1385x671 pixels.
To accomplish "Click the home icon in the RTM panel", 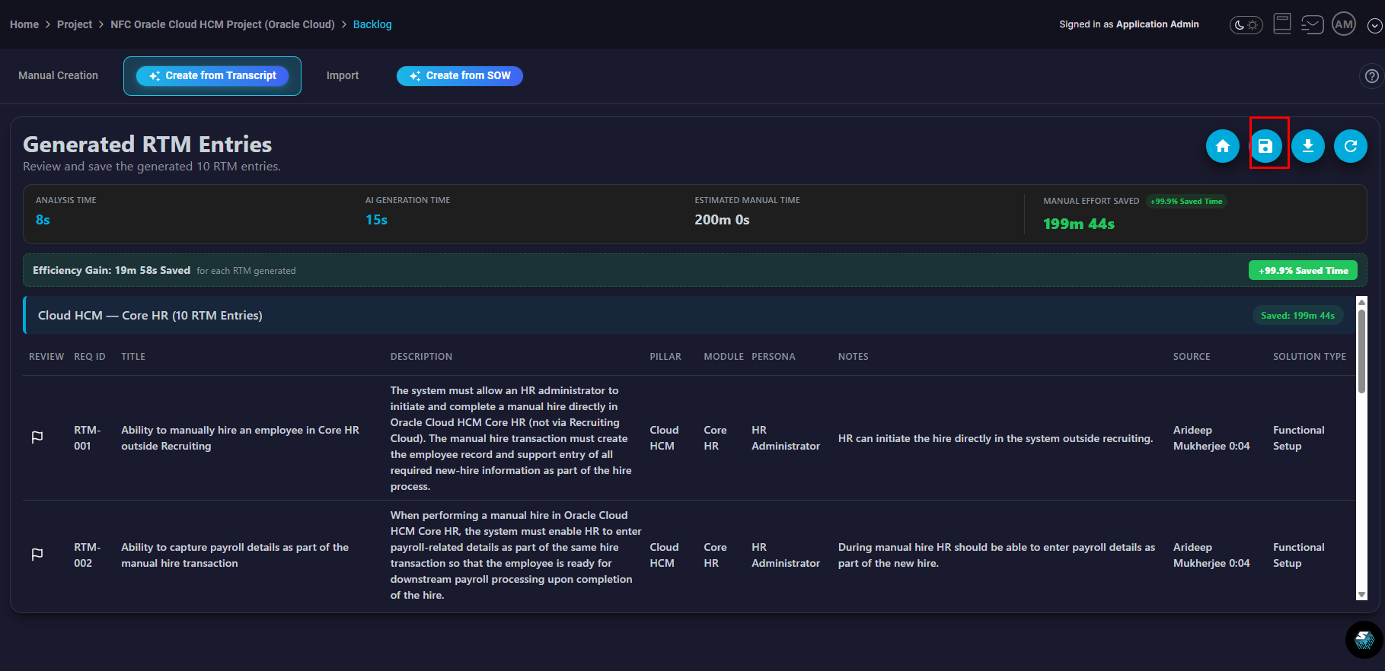I will (x=1222, y=146).
